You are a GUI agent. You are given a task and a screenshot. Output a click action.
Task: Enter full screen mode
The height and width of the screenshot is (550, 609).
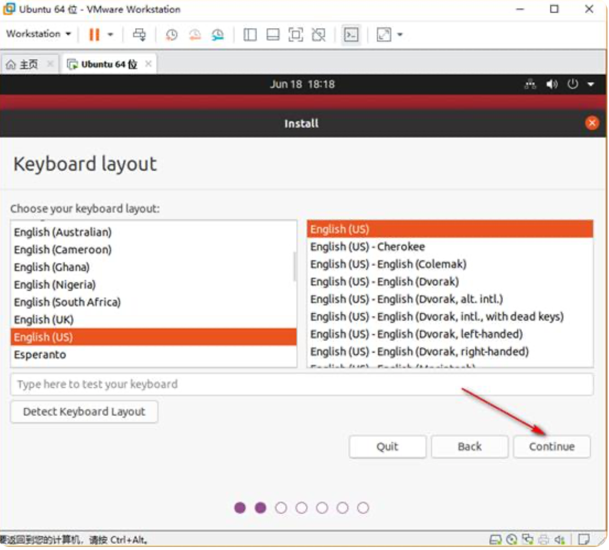click(x=295, y=35)
